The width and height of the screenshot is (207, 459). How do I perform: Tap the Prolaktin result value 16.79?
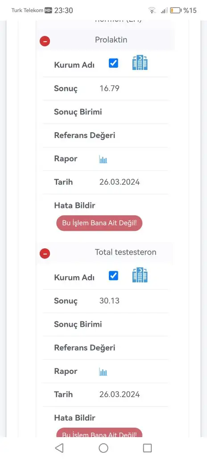pyautogui.click(x=109, y=88)
